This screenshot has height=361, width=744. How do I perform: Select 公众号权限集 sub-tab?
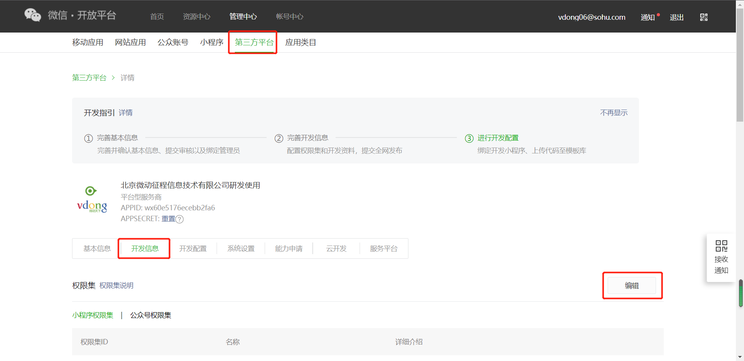[150, 315]
